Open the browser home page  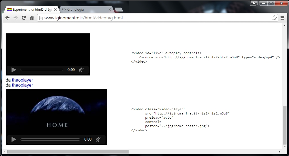[x=32, y=18]
